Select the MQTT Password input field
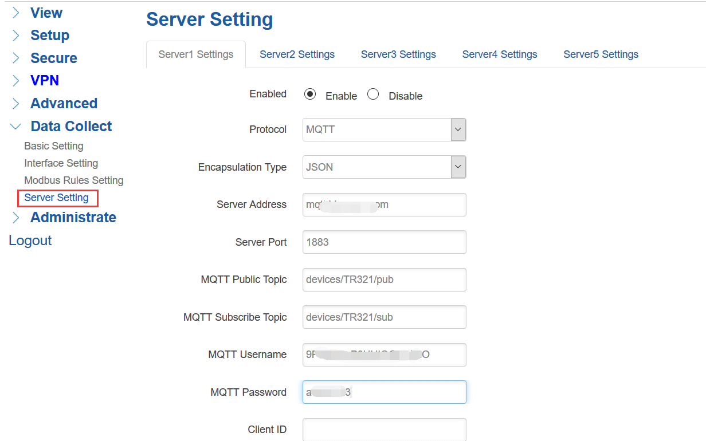This screenshot has width=706, height=441. (384, 392)
